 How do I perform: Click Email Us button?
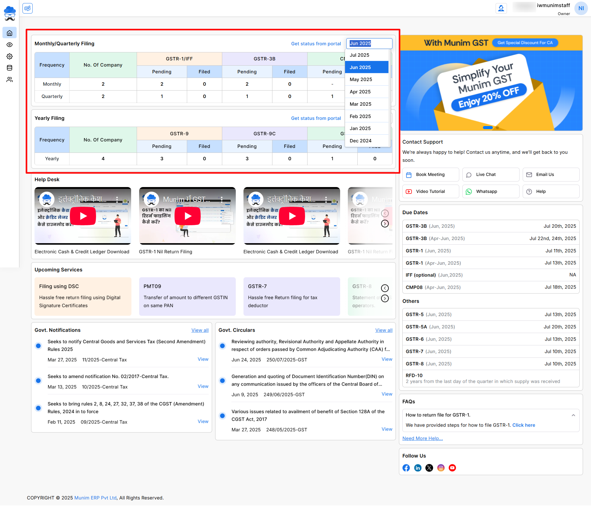coord(551,174)
